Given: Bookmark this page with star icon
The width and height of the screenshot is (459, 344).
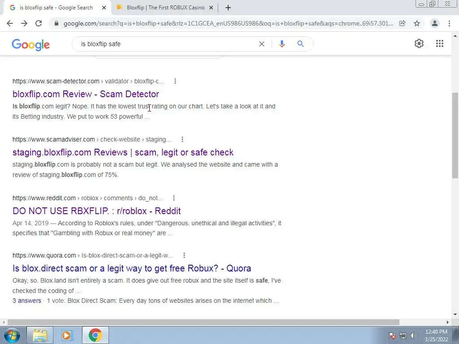Looking at the screenshot, I should coord(417,23).
